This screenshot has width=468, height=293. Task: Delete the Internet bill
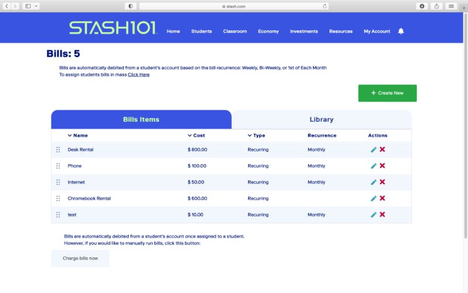383,182
